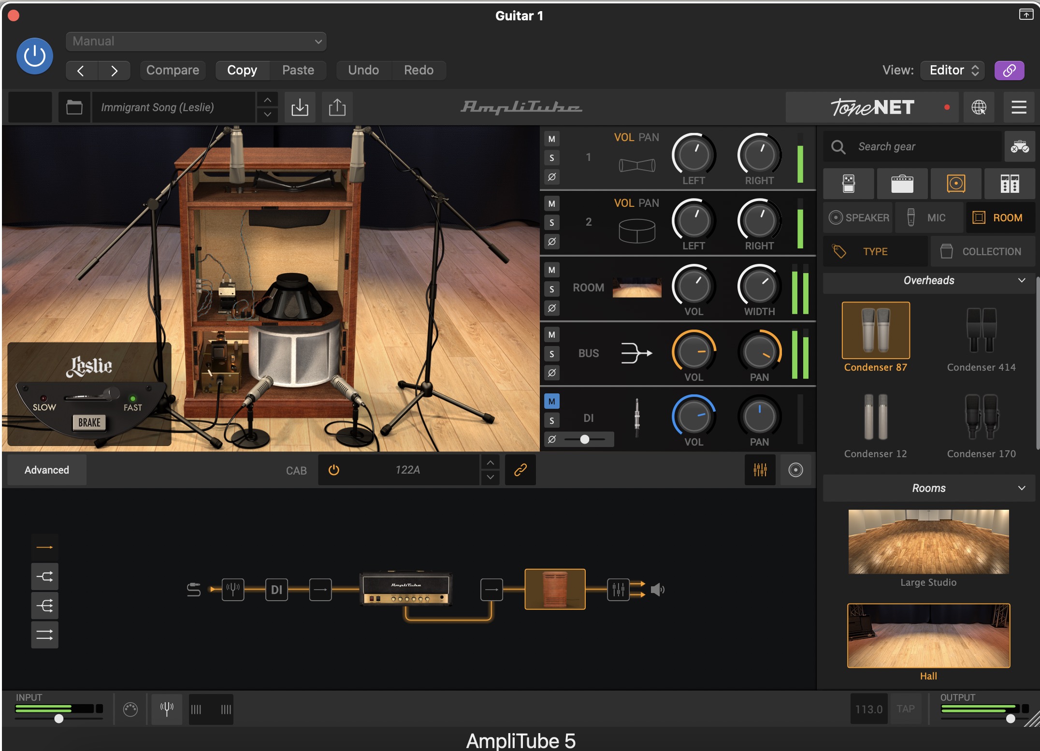Switch to the MIC tab
Image resolution: width=1040 pixels, height=751 pixels.
point(928,218)
